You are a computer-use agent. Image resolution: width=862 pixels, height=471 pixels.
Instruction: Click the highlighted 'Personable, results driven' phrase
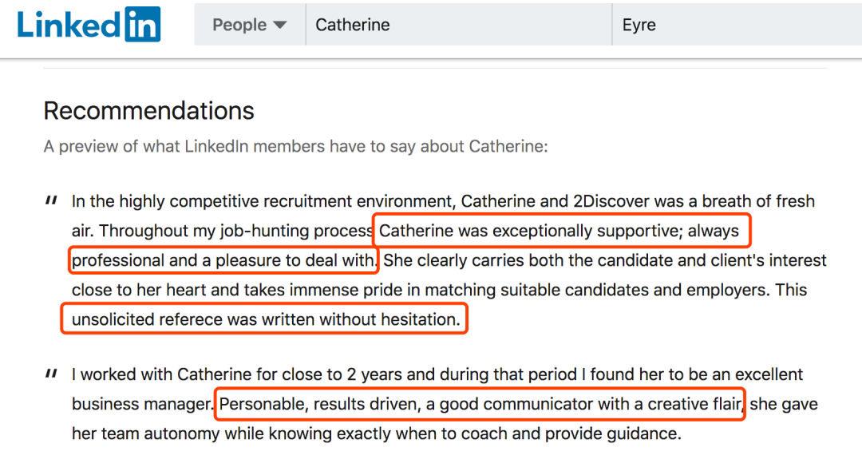[x=480, y=404]
